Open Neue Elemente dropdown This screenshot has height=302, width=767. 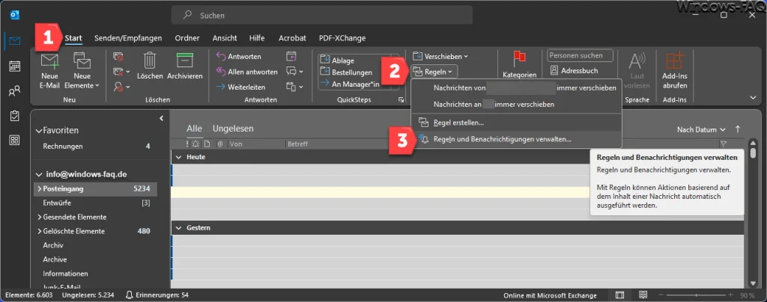(82, 71)
